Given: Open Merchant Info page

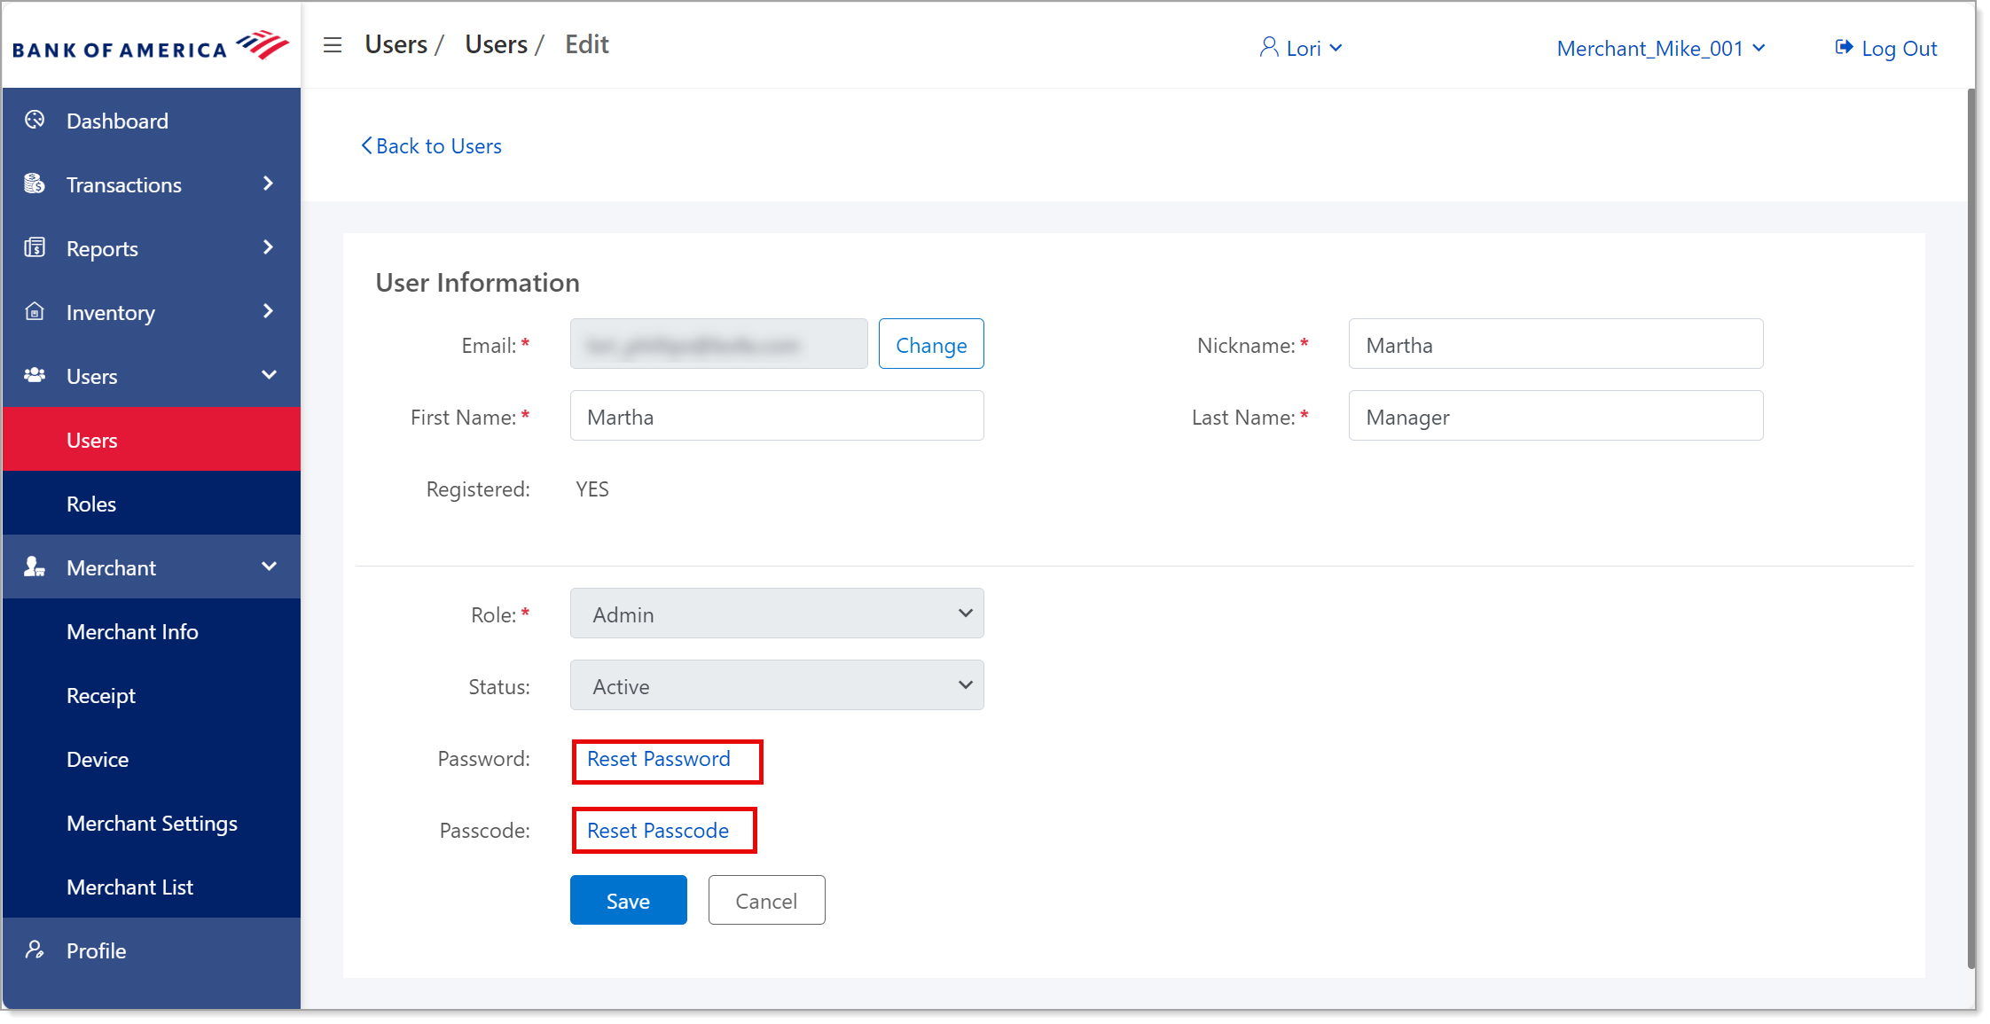Looking at the screenshot, I should pos(152,631).
